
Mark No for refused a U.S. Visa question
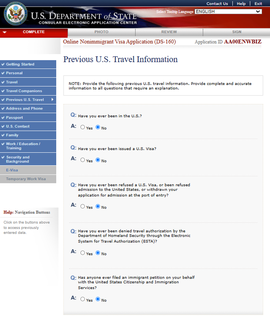pyautogui.click(x=98, y=206)
